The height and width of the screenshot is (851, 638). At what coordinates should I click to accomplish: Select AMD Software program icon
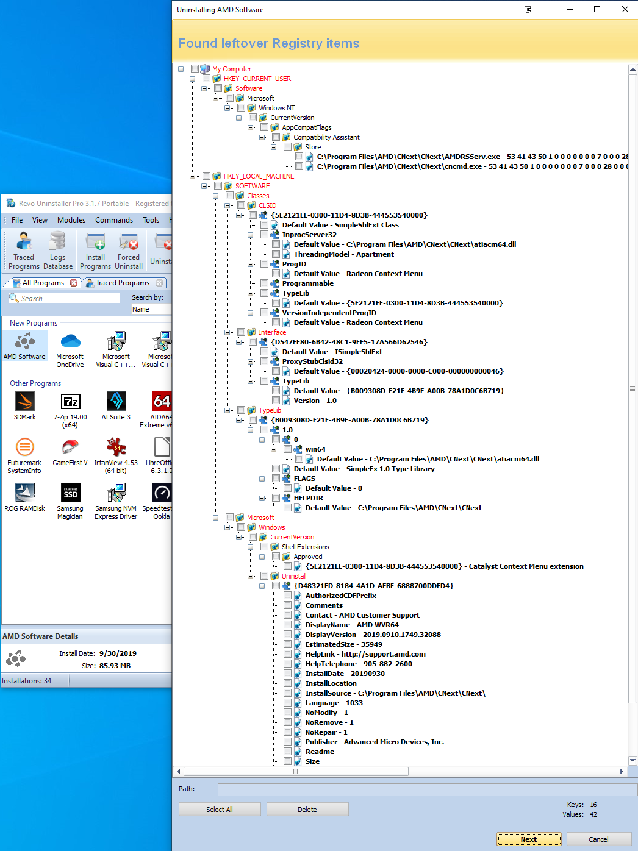24,346
